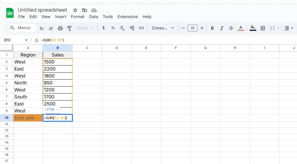Image resolution: width=297 pixels, height=164 pixels.
Task: Toggle italic formatting
Action: coord(222,28)
